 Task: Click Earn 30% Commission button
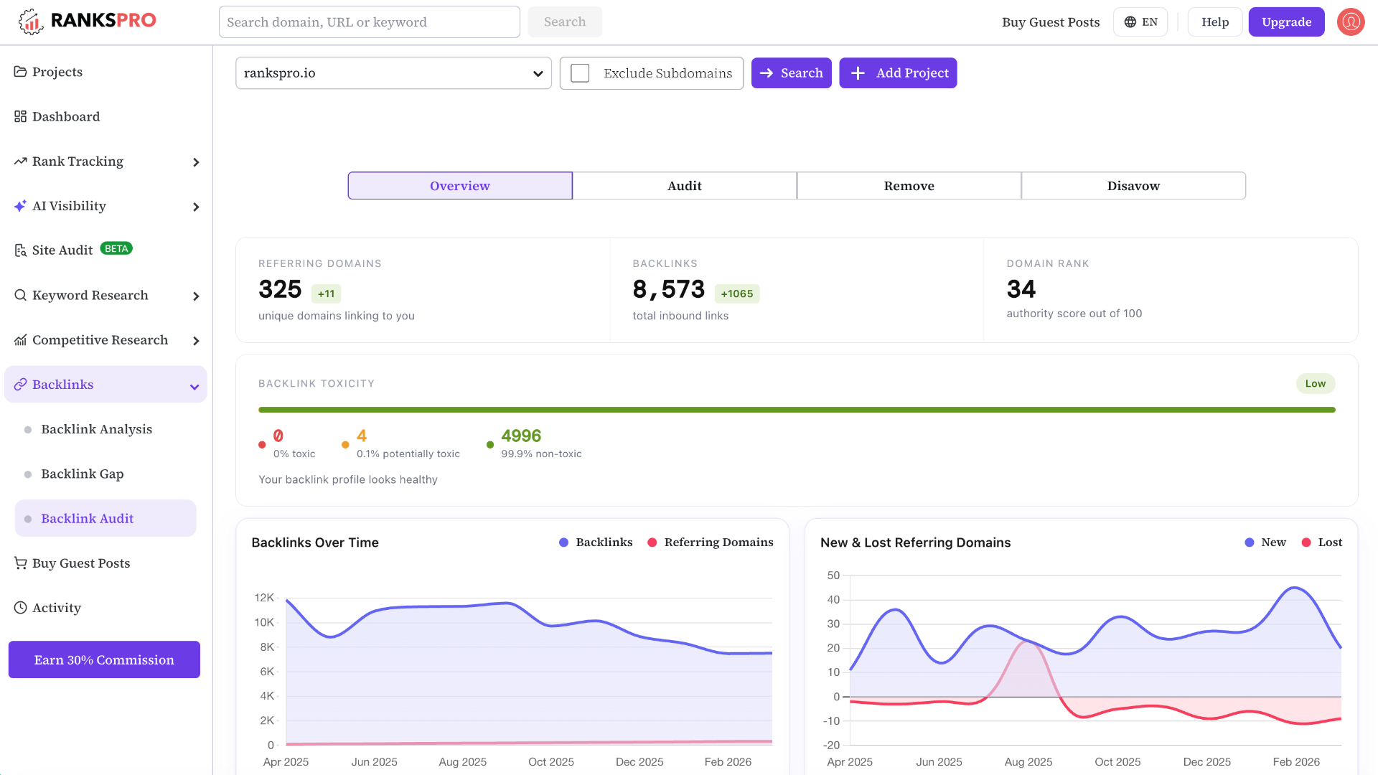tap(104, 659)
